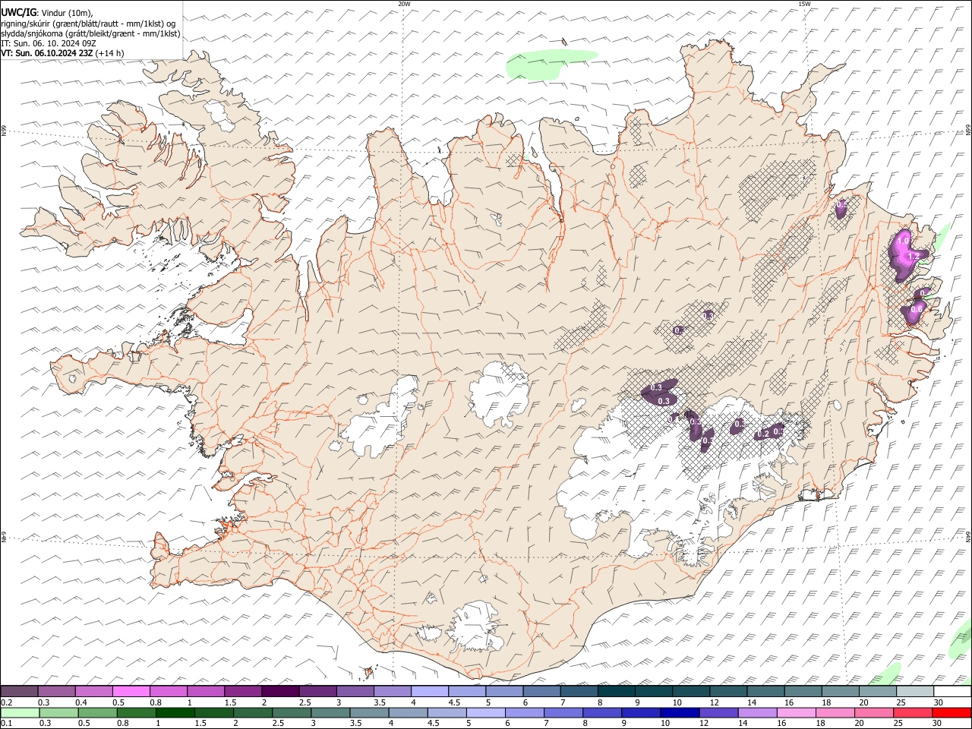Viewport: 972px width, 729px height.
Task: Click the darkest purple 2 snow legend swatch
Action: 280,692
